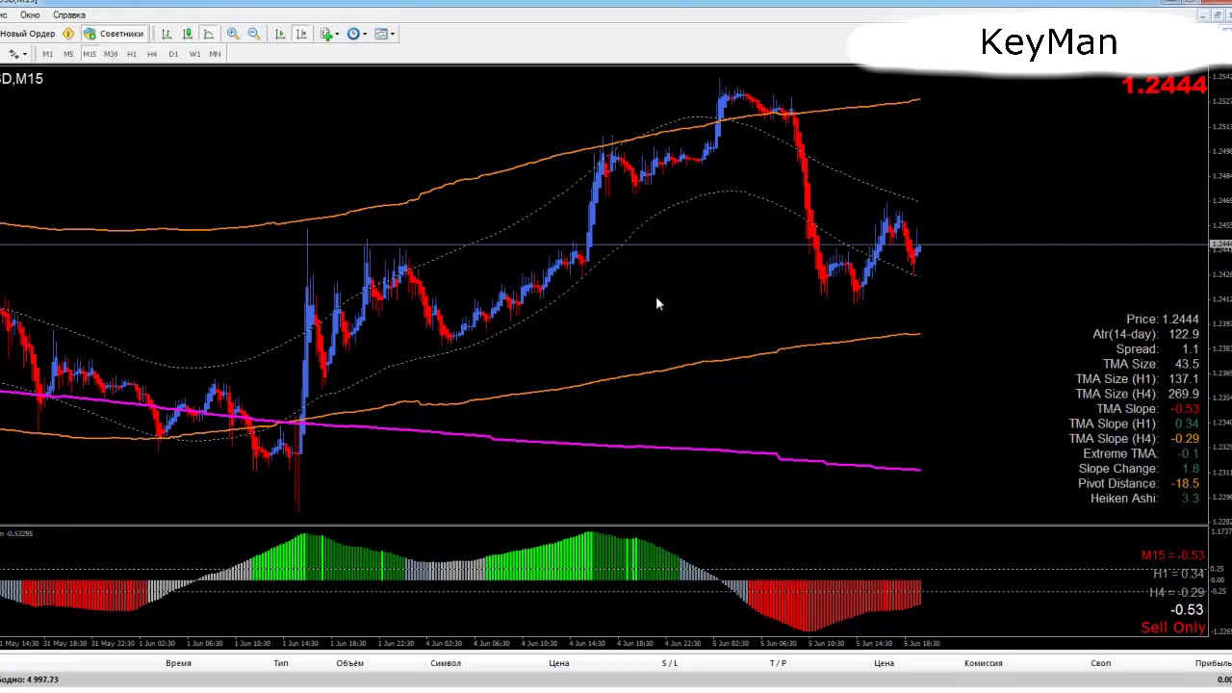Click the T / P column header
Viewport: 1232px width, 693px height.
pyautogui.click(x=778, y=663)
